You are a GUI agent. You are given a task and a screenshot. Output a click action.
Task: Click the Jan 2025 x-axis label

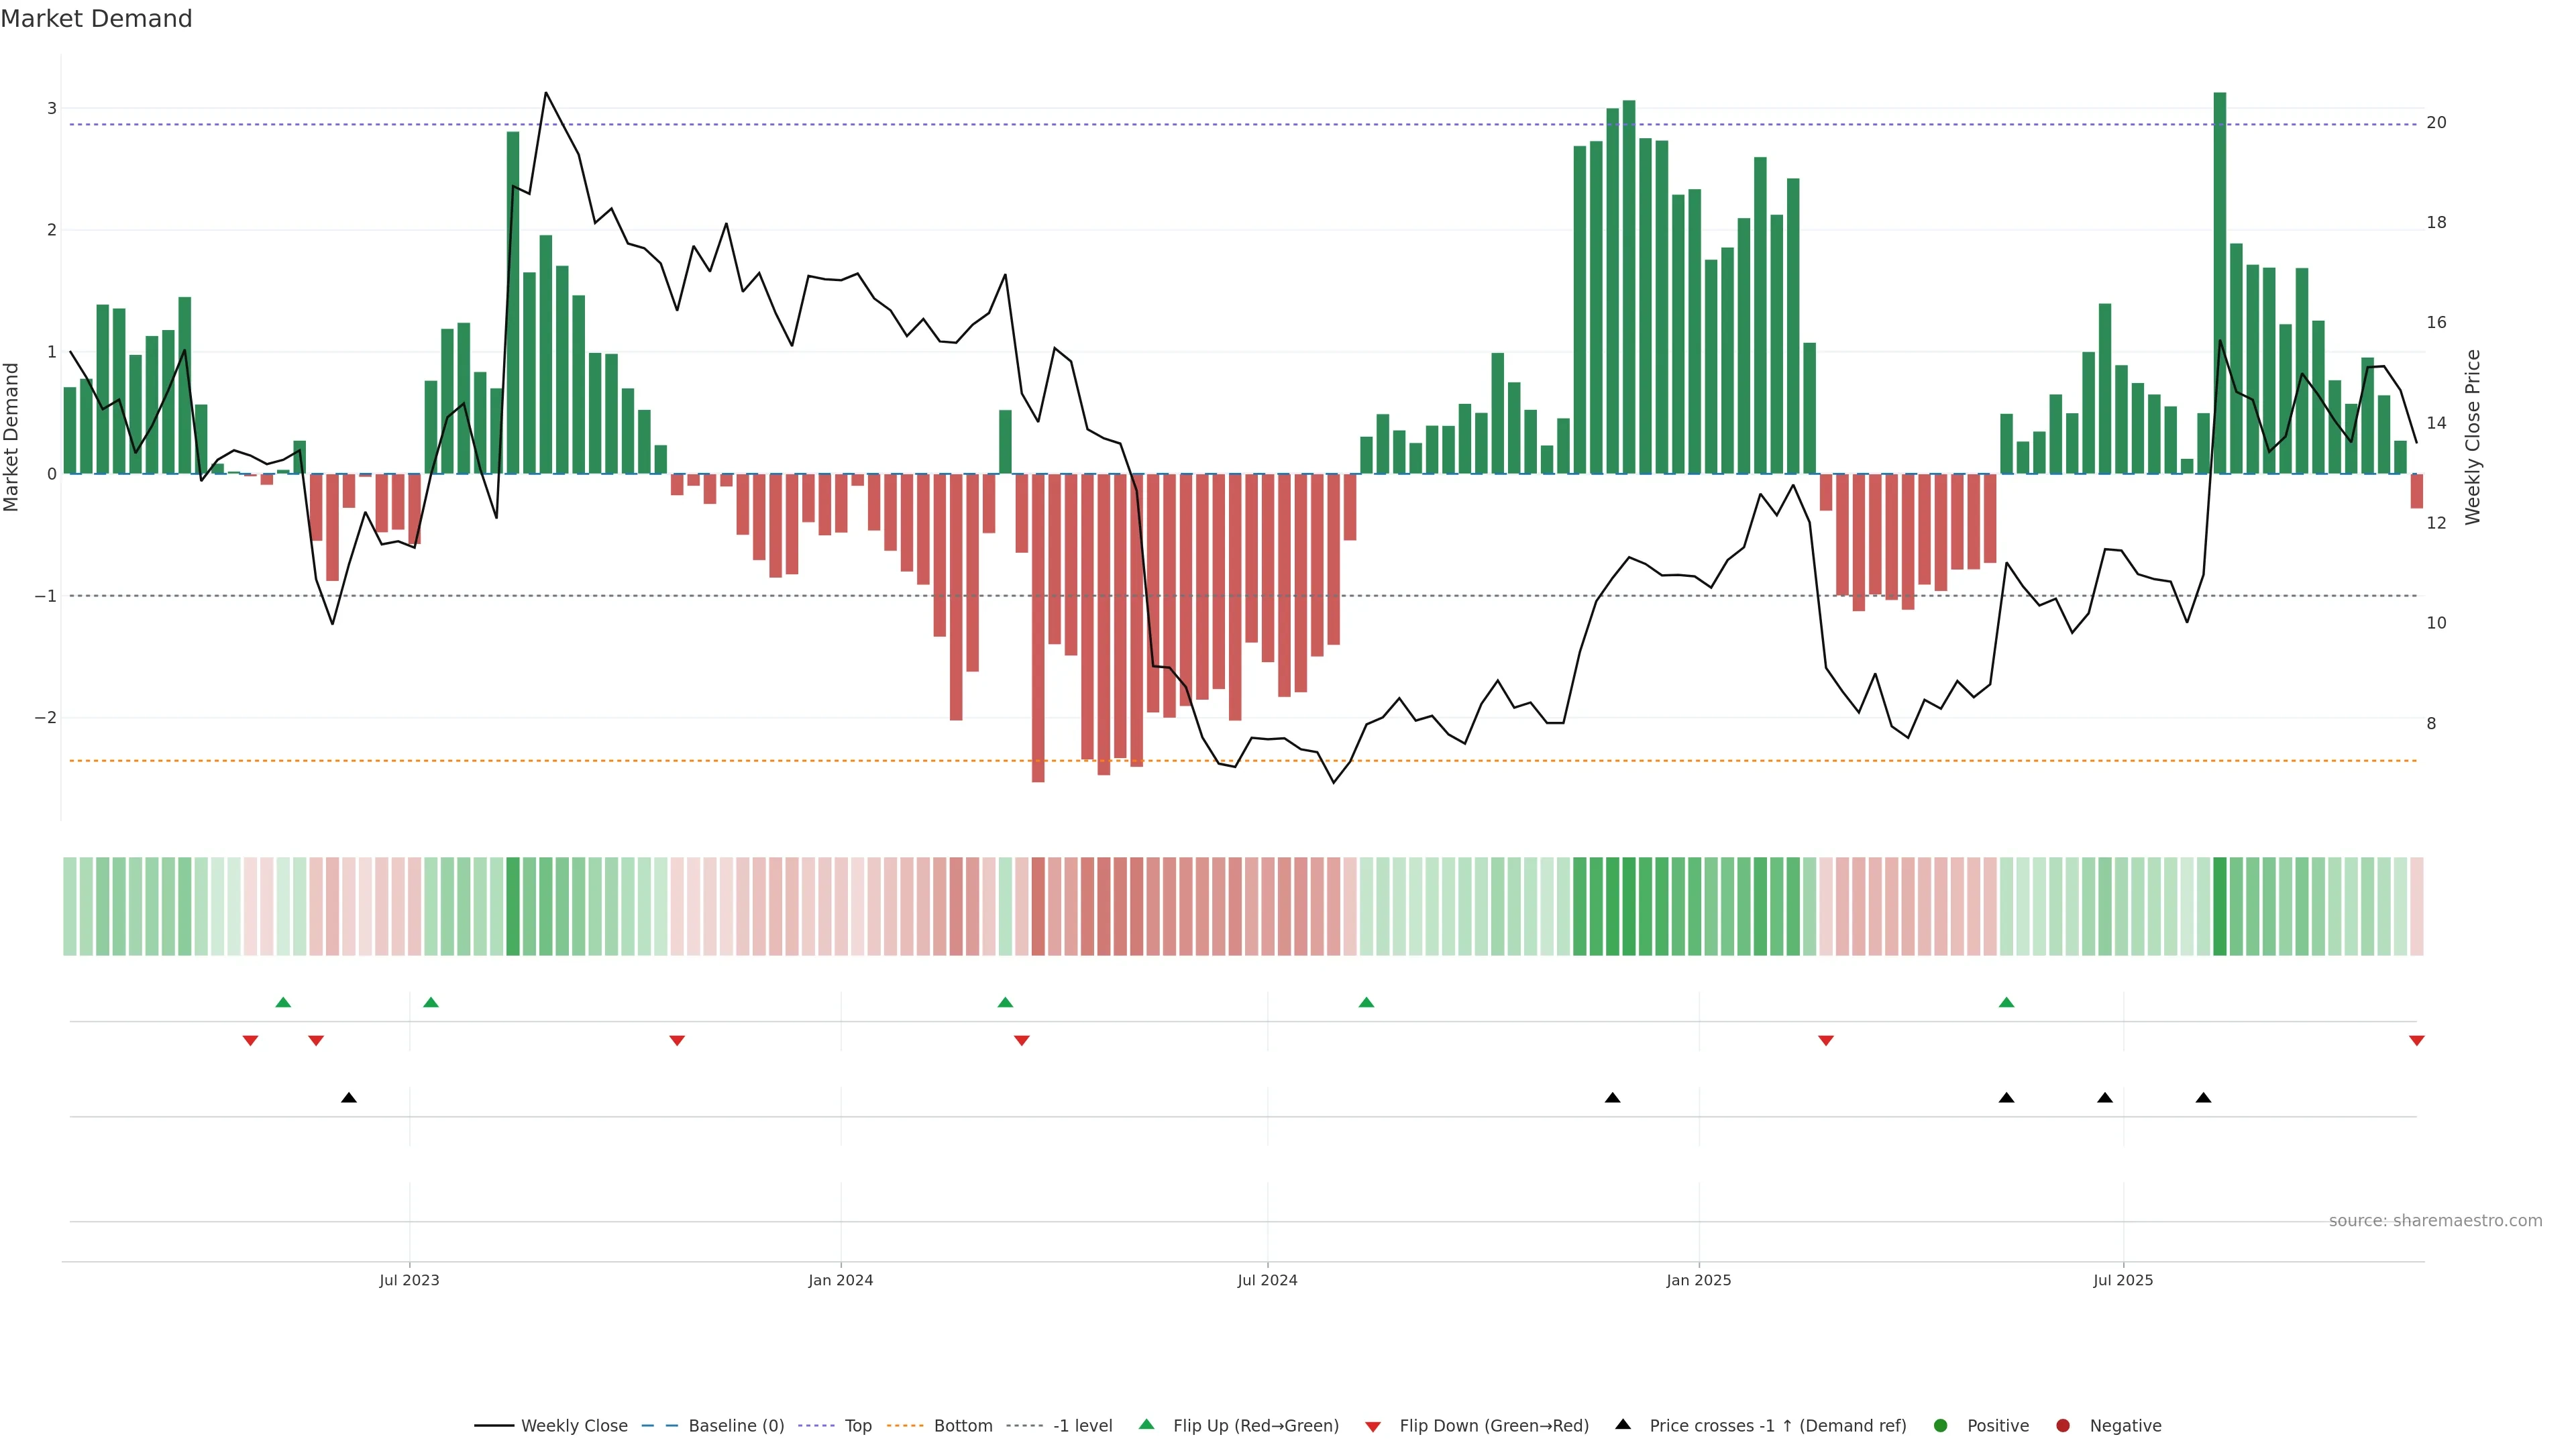tap(1698, 1280)
